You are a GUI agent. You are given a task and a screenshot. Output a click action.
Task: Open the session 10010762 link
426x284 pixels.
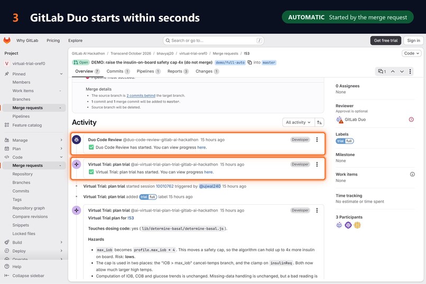(165, 187)
